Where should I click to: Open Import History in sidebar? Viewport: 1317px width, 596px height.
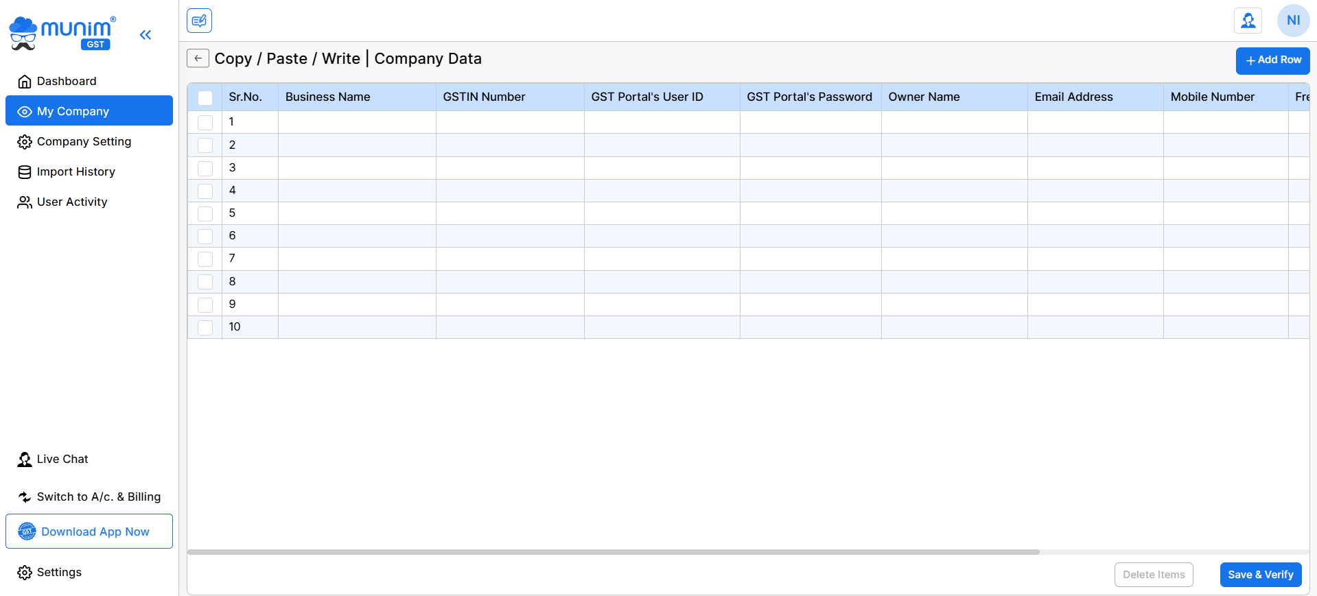(75, 172)
